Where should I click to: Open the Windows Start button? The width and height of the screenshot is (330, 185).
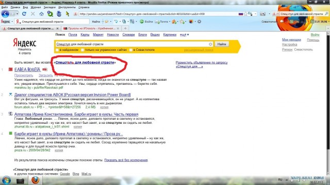coord(6,180)
